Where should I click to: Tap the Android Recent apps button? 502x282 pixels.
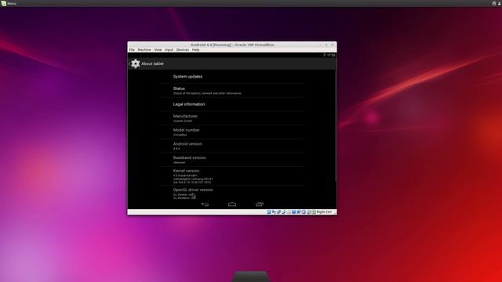(260, 204)
